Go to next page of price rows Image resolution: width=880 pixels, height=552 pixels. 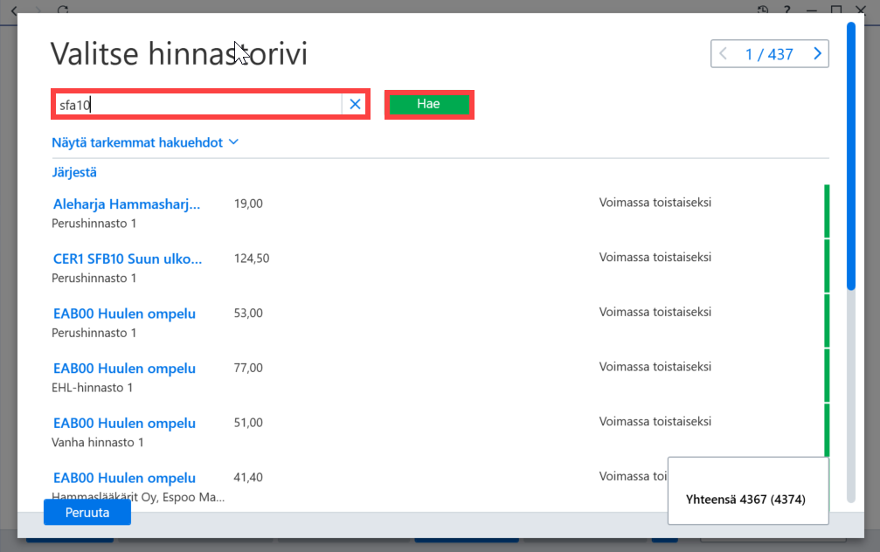coord(817,54)
